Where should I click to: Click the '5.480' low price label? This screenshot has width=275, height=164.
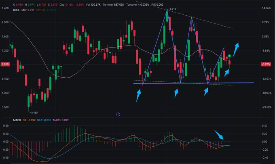click(34, 112)
